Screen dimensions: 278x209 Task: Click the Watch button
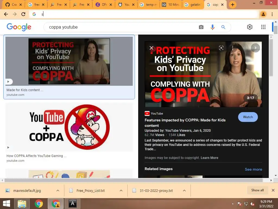(x=248, y=117)
